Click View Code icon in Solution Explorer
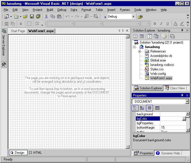This screenshot has width=191, height=163. [135, 36]
